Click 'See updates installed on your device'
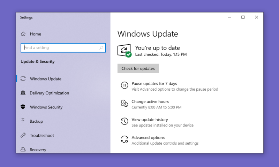This screenshot has width=279, height=167. click(163, 125)
